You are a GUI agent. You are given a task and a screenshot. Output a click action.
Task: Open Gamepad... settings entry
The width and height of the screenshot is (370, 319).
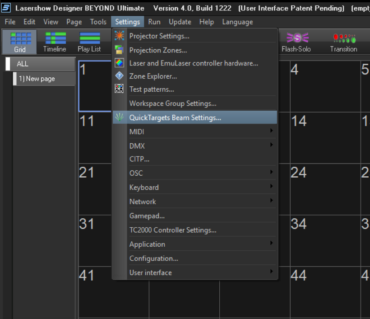click(x=195, y=216)
